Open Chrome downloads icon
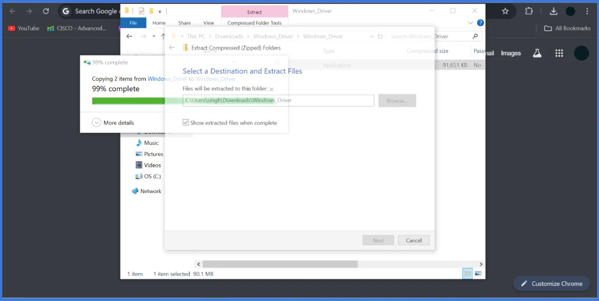 [554, 11]
